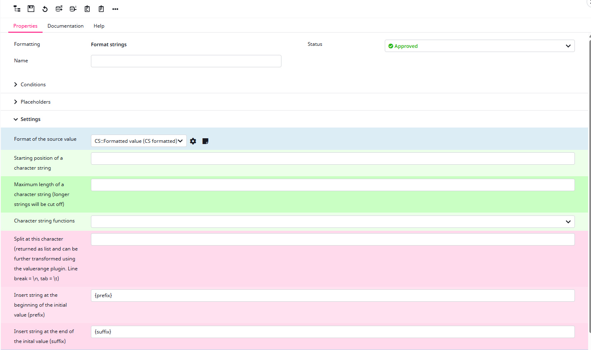This screenshot has width=591, height=350.
Task: Switch to the Help tab
Action: click(x=99, y=26)
